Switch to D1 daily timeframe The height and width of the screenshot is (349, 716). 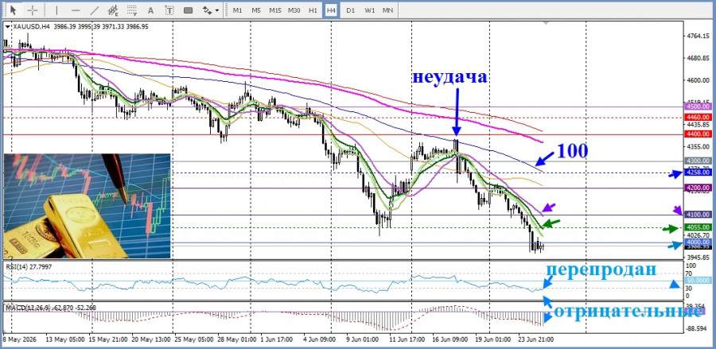pyautogui.click(x=350, y=10)
